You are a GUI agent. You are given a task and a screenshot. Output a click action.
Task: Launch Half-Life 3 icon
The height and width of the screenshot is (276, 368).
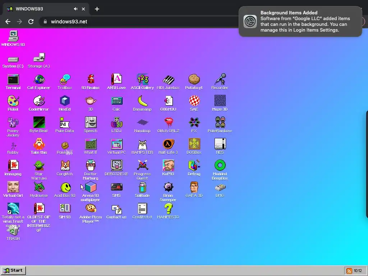(168, 144)
